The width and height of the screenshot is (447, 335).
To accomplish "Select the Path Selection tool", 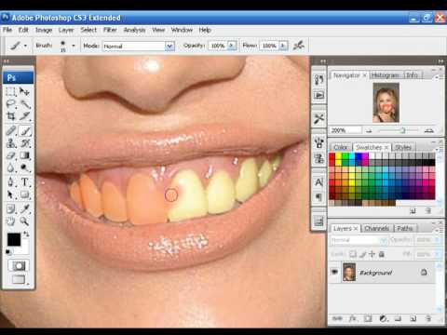I will (x=11, y=194).
